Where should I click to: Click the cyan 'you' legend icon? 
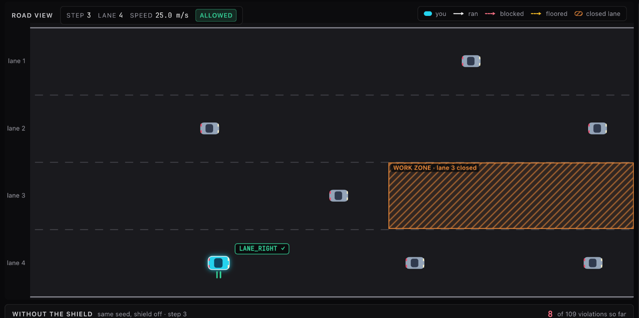[427, 14]
